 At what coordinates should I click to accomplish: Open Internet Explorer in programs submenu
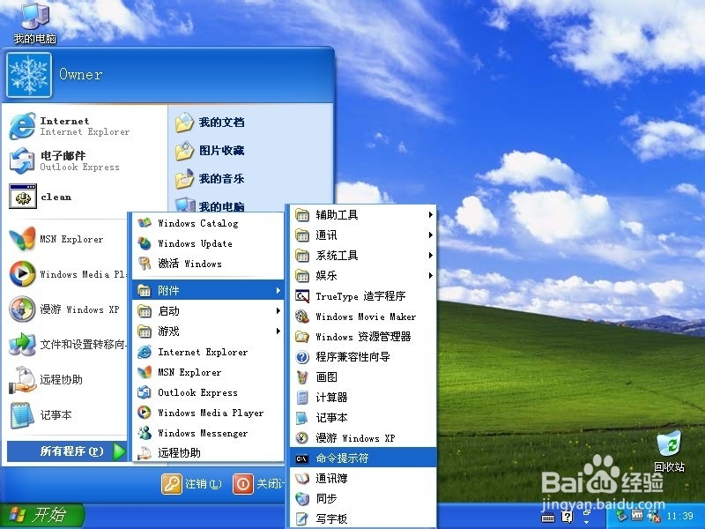coord(208,352)
